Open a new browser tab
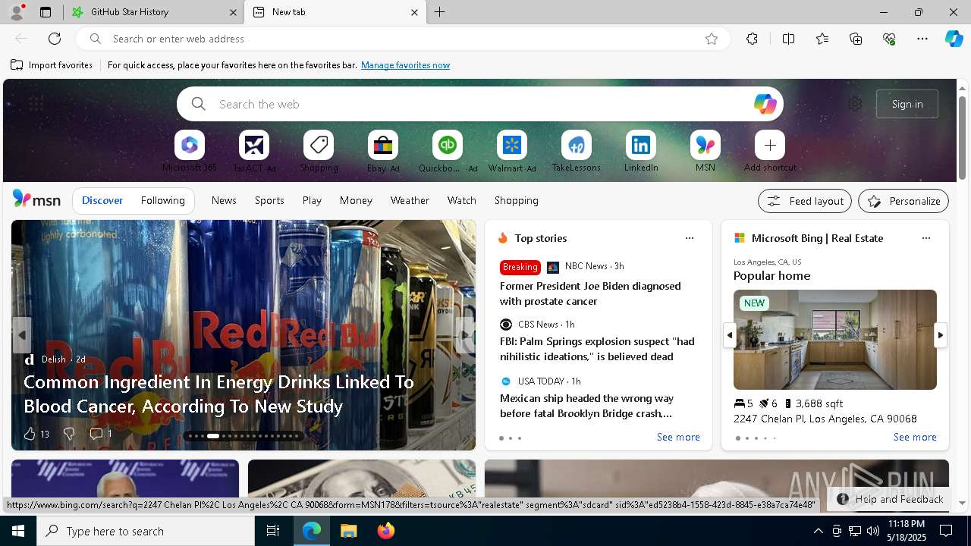The height and width of the screenshot is (546, 971). (440, 12)
